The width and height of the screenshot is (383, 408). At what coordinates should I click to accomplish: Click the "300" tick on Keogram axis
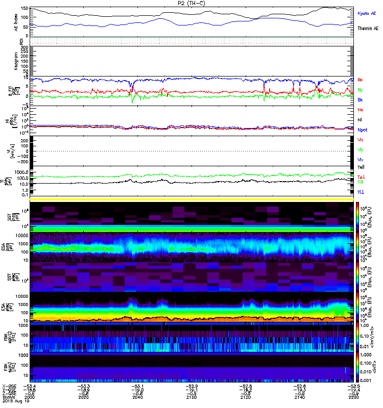coord(25,47)
